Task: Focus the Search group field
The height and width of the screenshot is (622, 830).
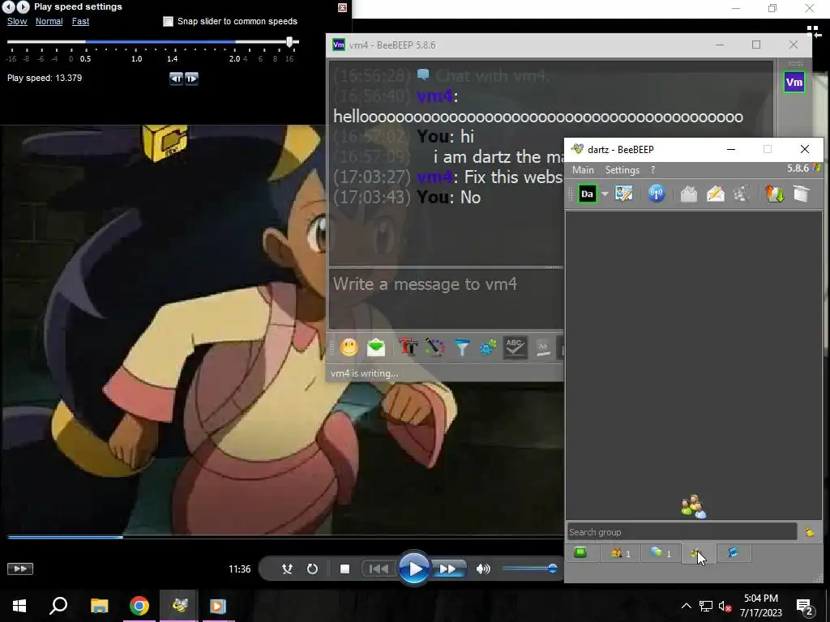Action: pos(682,531)
